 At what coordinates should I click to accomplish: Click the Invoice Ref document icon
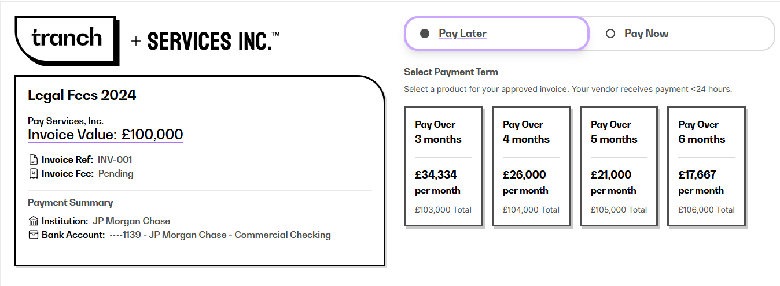33,159
